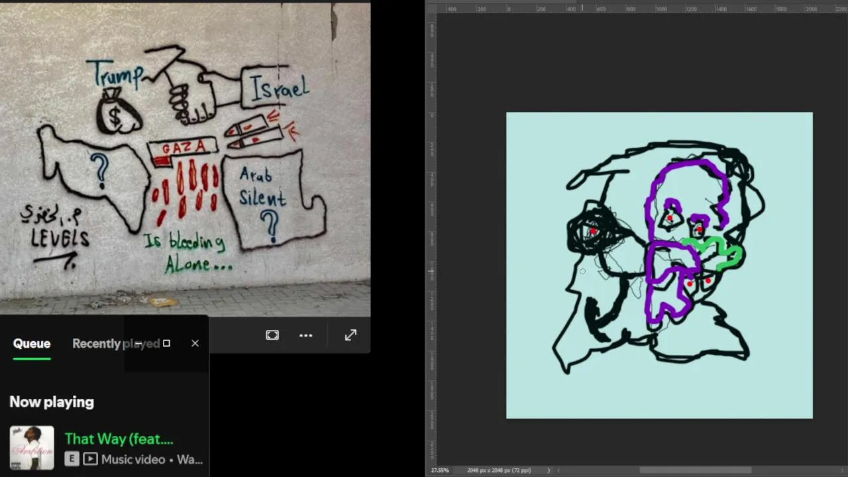Open the Recently played tab
Viewport: 848px width, 477px height.
coord(116,343)
